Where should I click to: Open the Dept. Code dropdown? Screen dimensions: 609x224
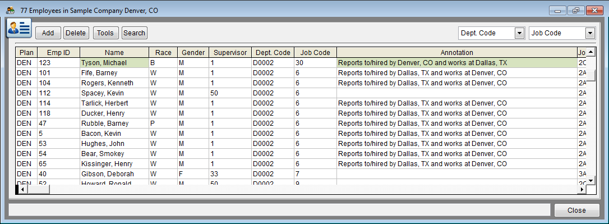pyautogui.click(x=520, y=34)
